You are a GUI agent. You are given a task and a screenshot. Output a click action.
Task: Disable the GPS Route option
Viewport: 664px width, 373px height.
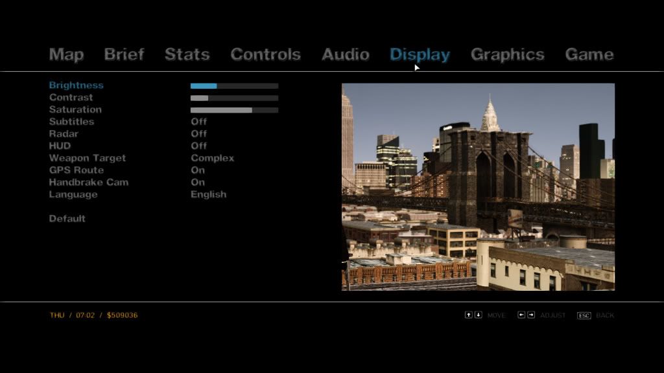point(198,170)
